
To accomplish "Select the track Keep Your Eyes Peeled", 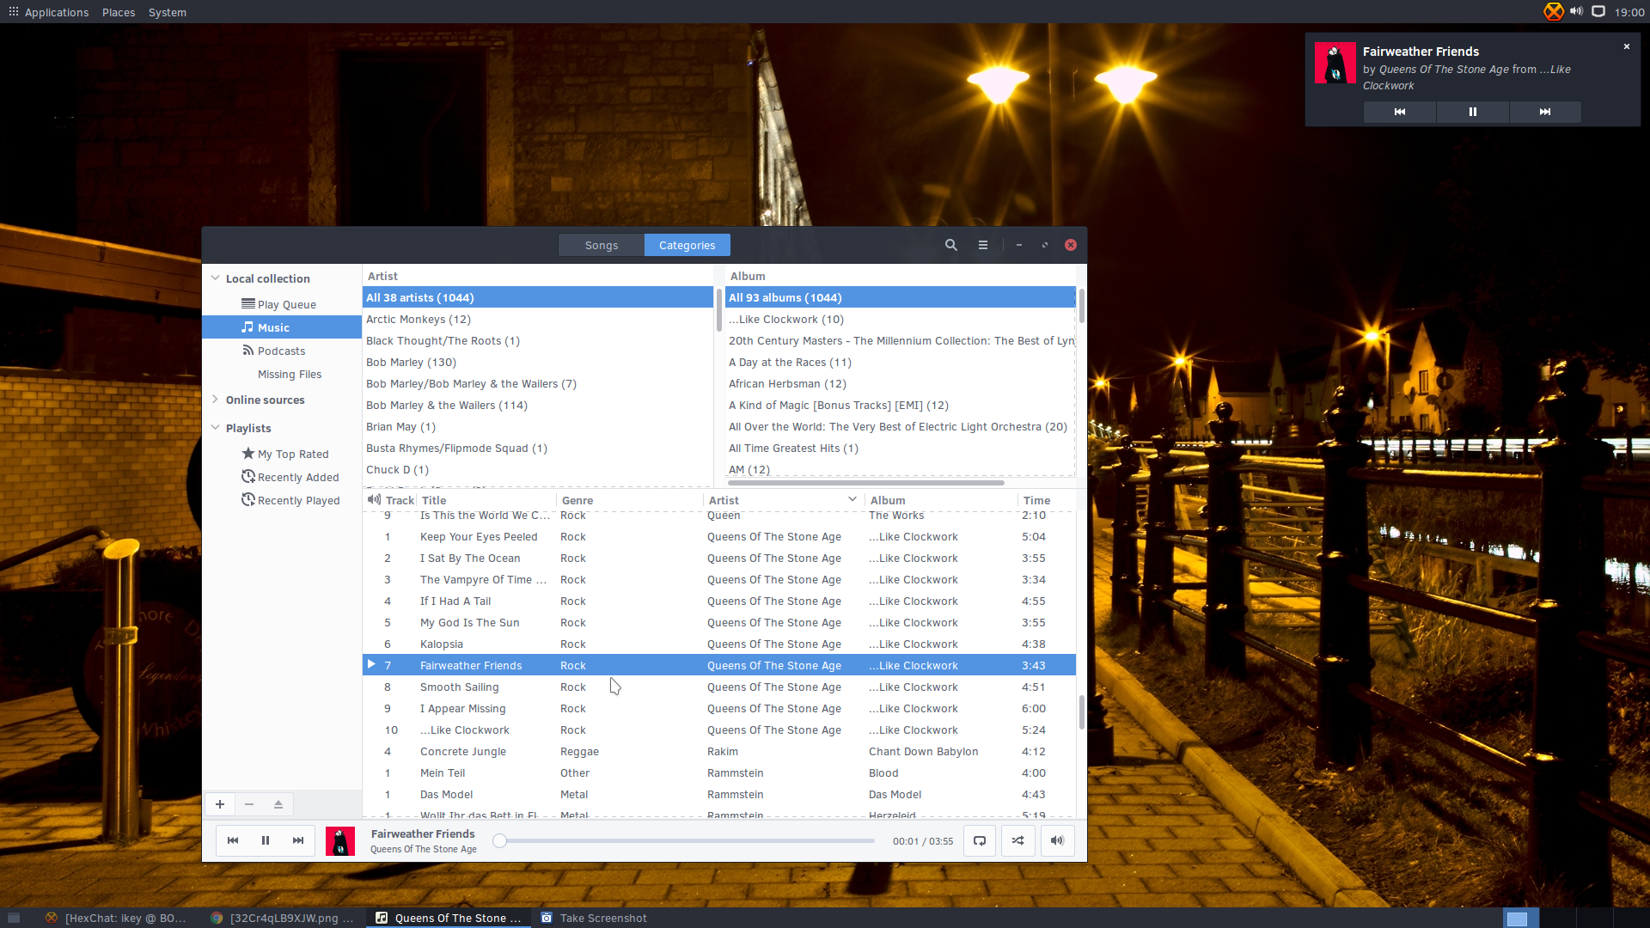I will click(x=718, y=536).
